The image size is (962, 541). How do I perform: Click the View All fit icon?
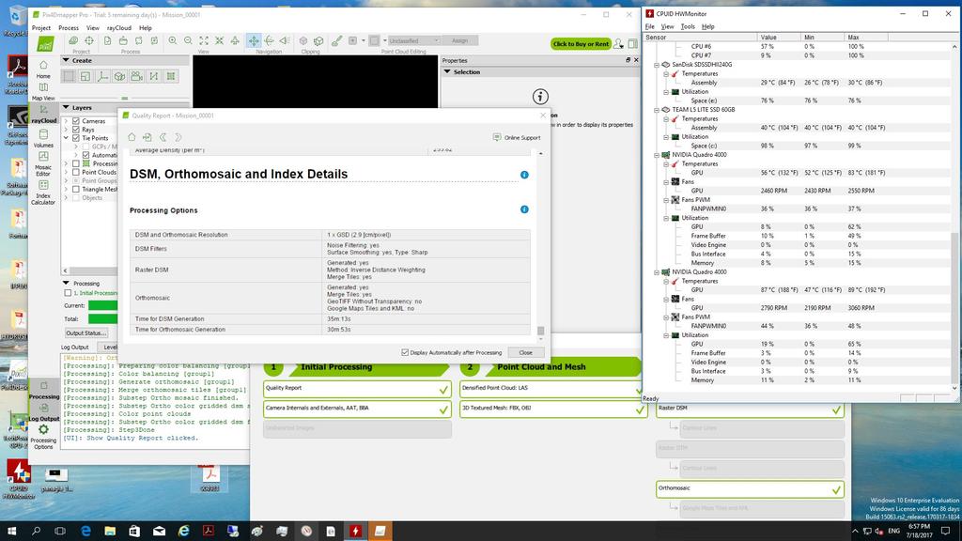click(204, 40)
